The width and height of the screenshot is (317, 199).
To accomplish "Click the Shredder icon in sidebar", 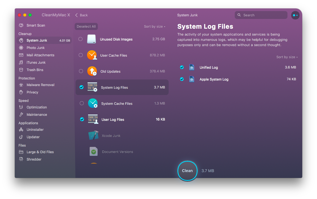I will [21, 160].
